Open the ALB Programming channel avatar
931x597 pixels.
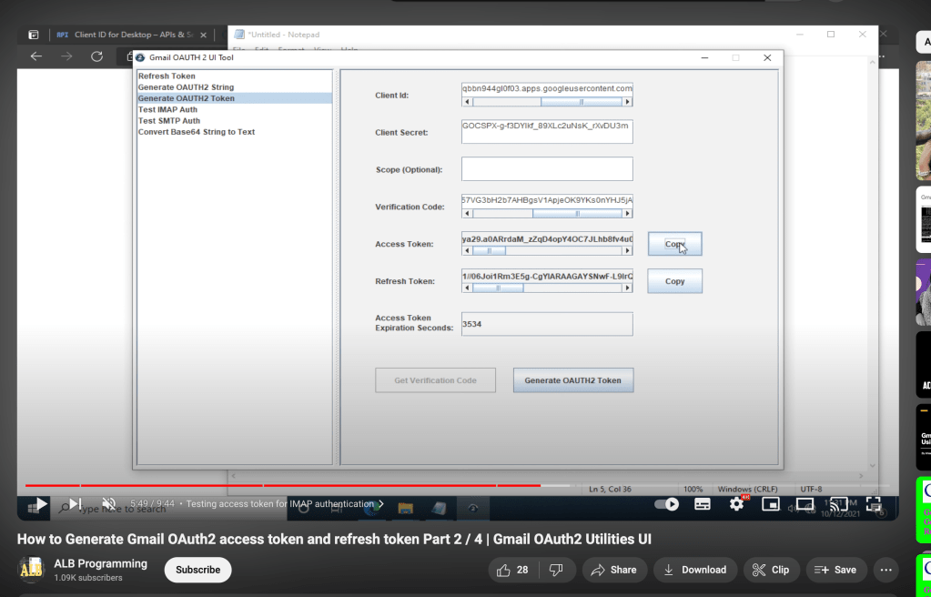[x=32, y=570]
